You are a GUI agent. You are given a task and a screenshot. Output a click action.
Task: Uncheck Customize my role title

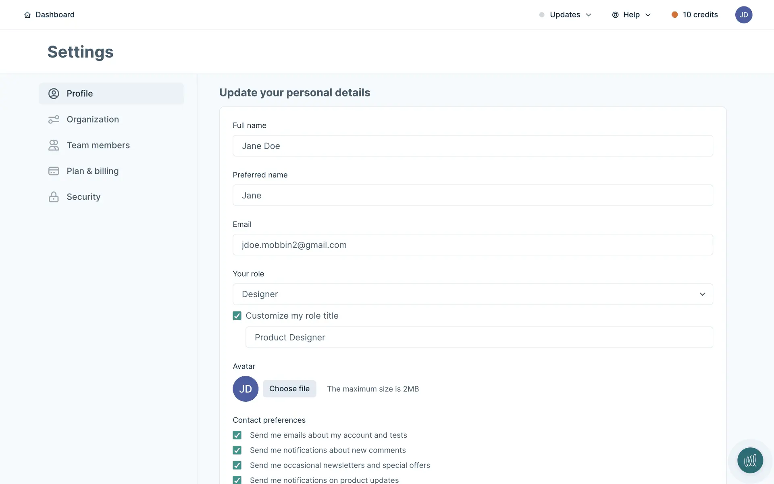click(237, 316)
